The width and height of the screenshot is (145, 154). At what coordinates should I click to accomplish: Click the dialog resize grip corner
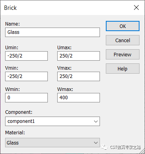[x=142, y=152]
